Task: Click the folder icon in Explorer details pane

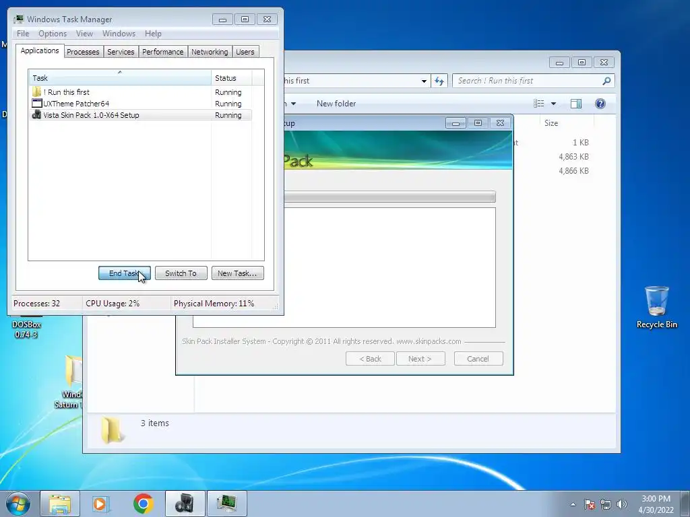Action: click(111, 430)
